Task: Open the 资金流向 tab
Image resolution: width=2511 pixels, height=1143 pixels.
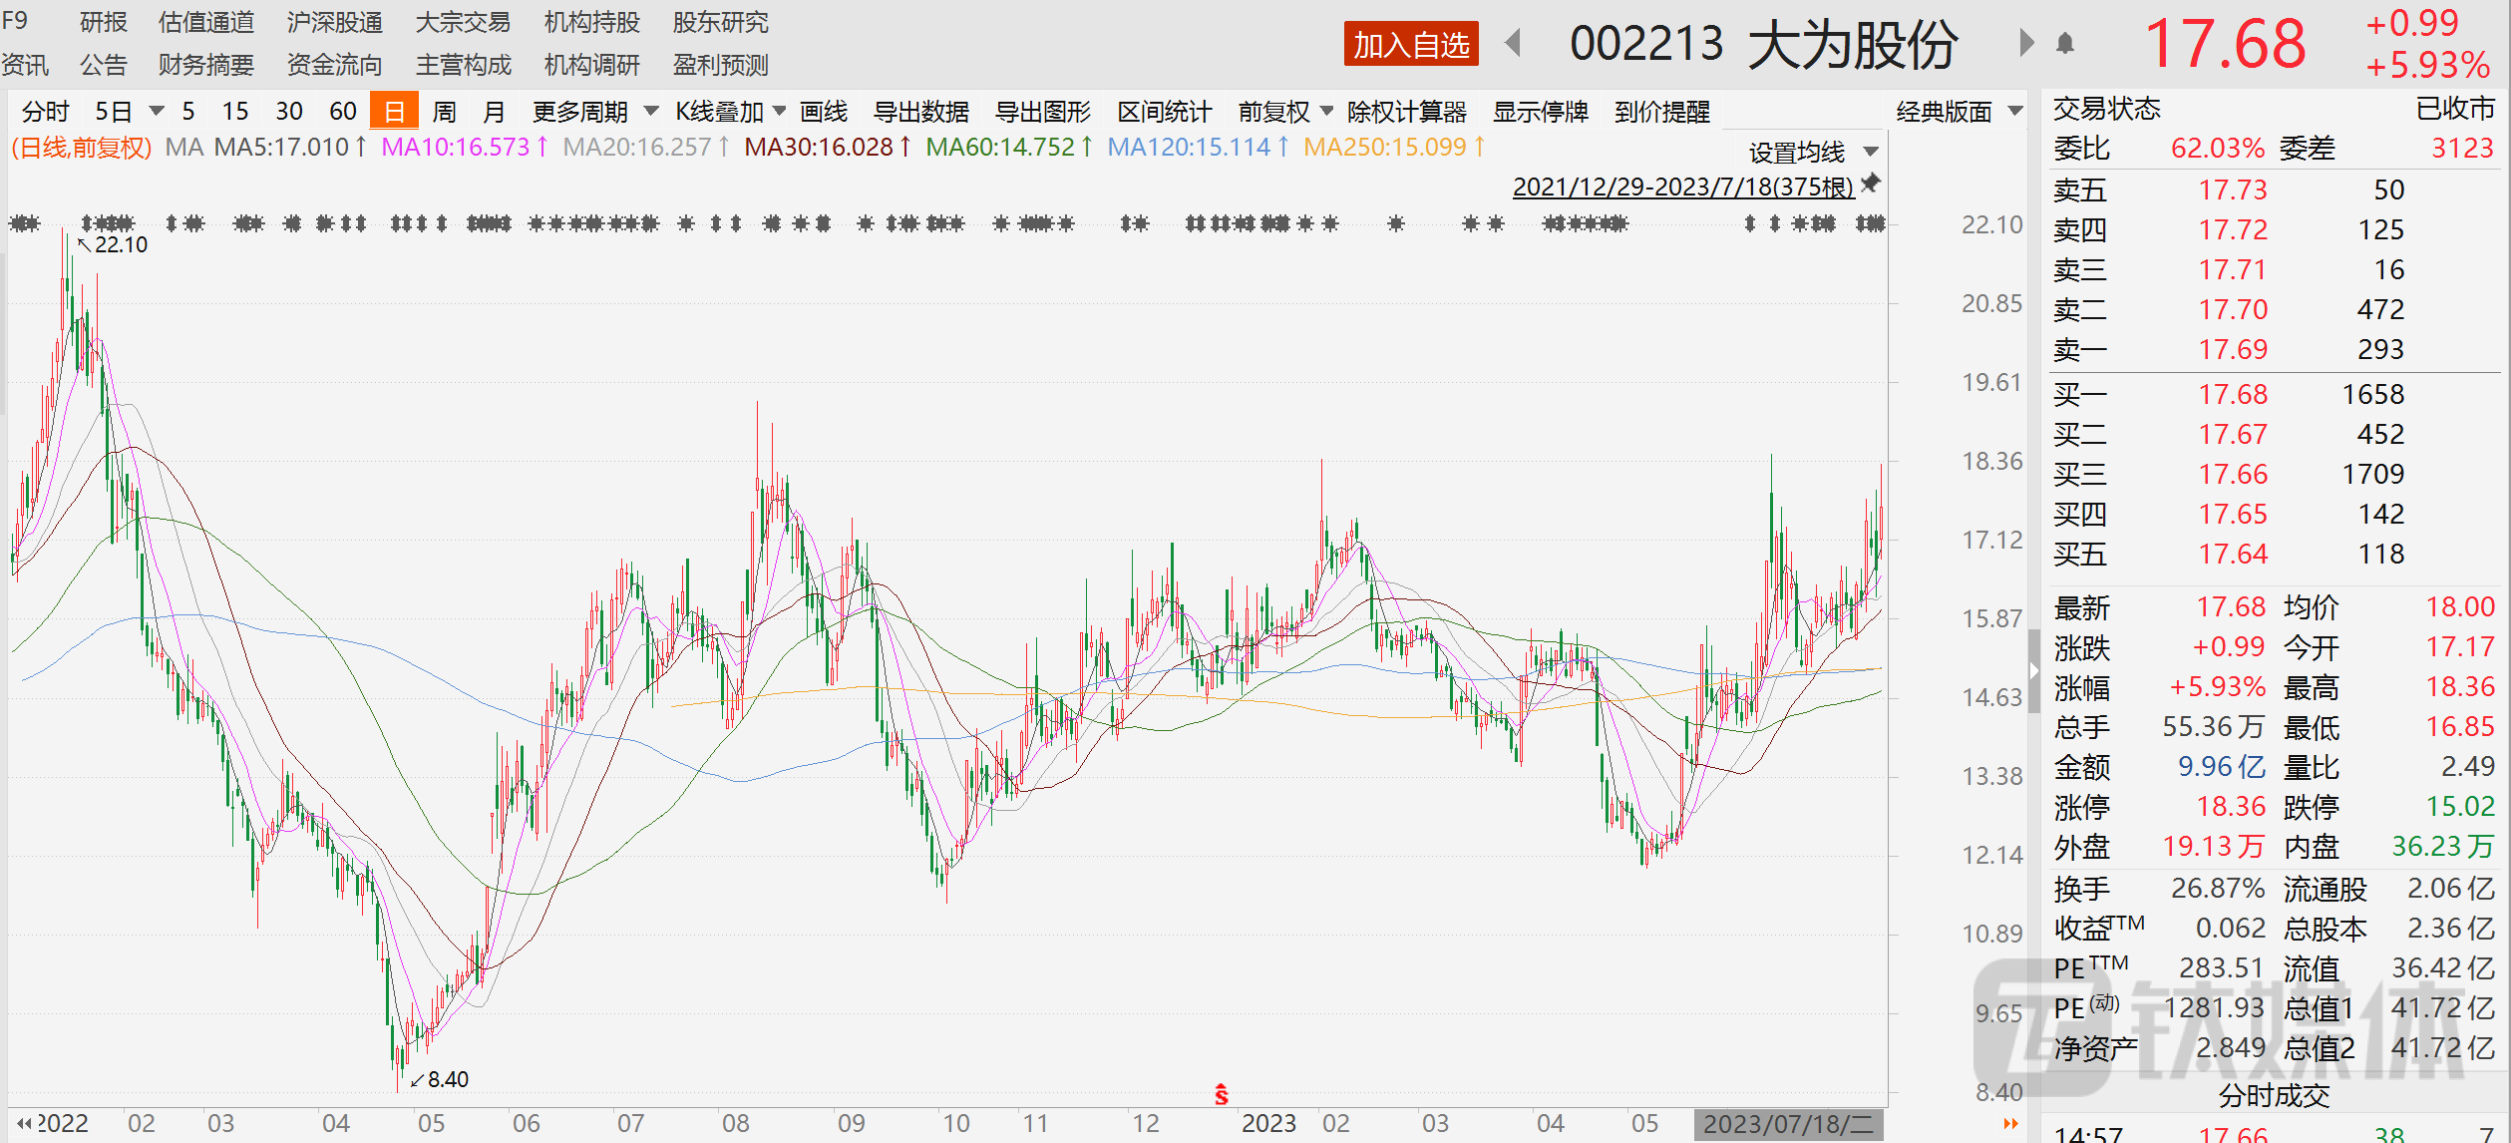Action: 334,66
